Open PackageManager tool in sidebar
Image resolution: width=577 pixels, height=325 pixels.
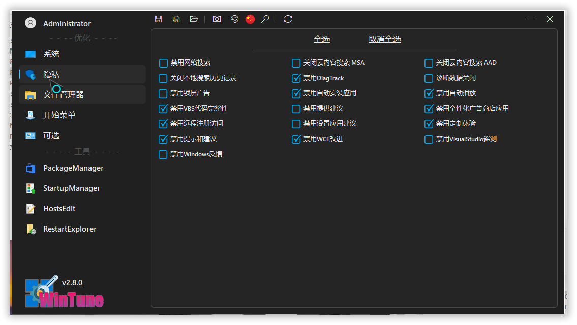pyautogui.click(x=73, y=168)
